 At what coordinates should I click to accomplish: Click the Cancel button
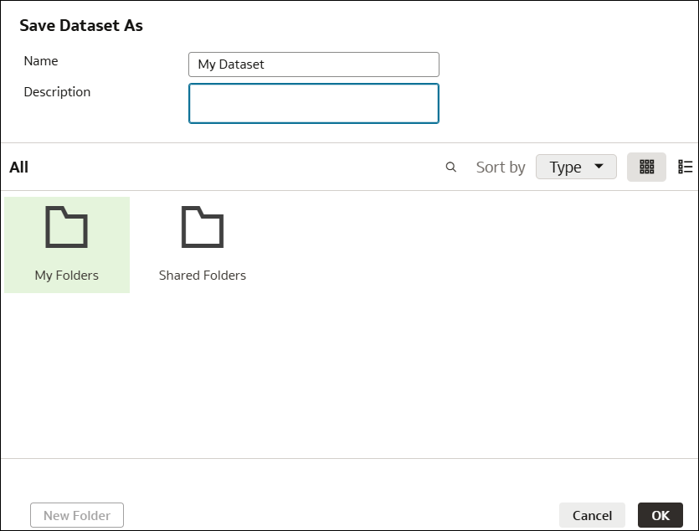pyautogui.click(x=592, y=515)
